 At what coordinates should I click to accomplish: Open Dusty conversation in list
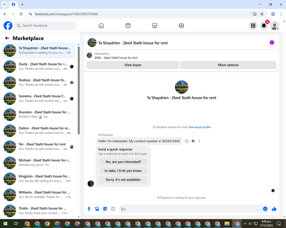point(38,67)
